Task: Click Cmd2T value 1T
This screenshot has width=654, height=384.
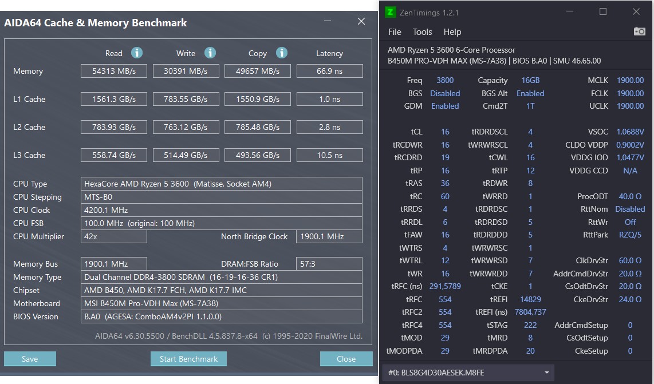Action: [530, 106]
